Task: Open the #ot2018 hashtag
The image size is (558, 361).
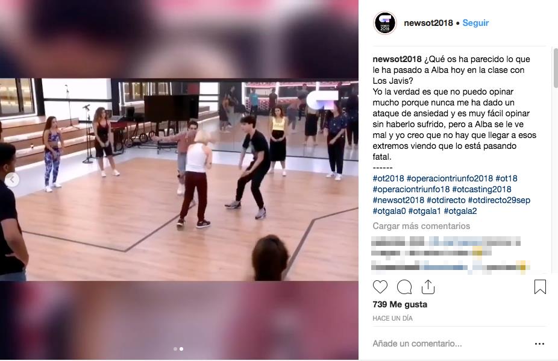Action: tap(388, 178)
